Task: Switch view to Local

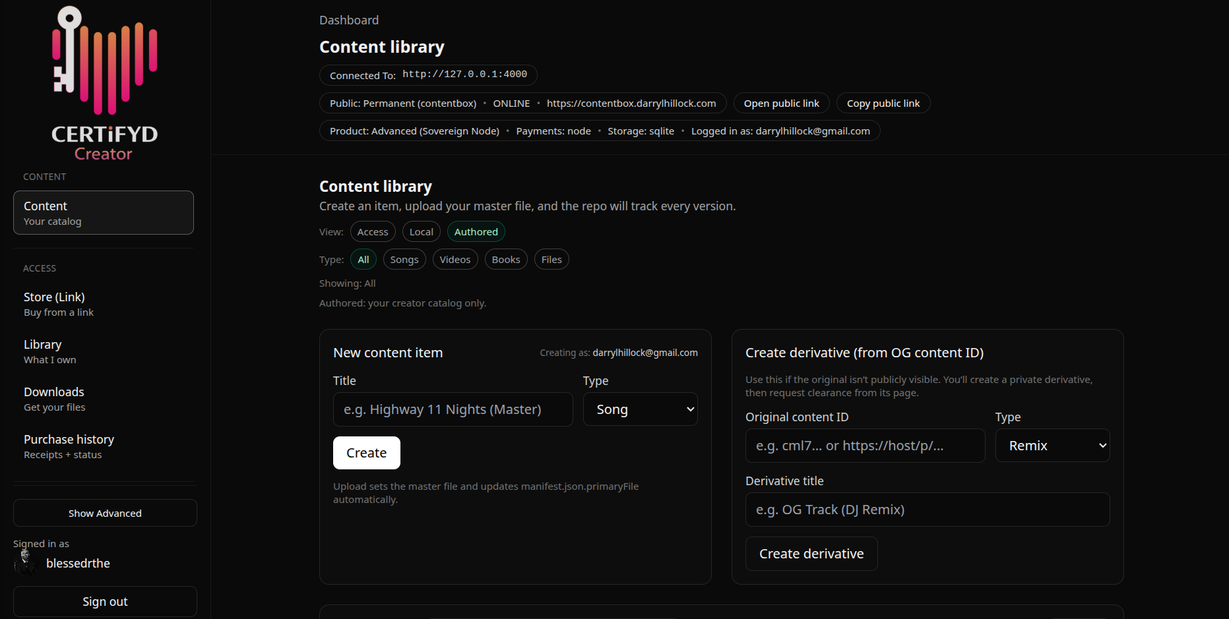Action: (421, 231)
